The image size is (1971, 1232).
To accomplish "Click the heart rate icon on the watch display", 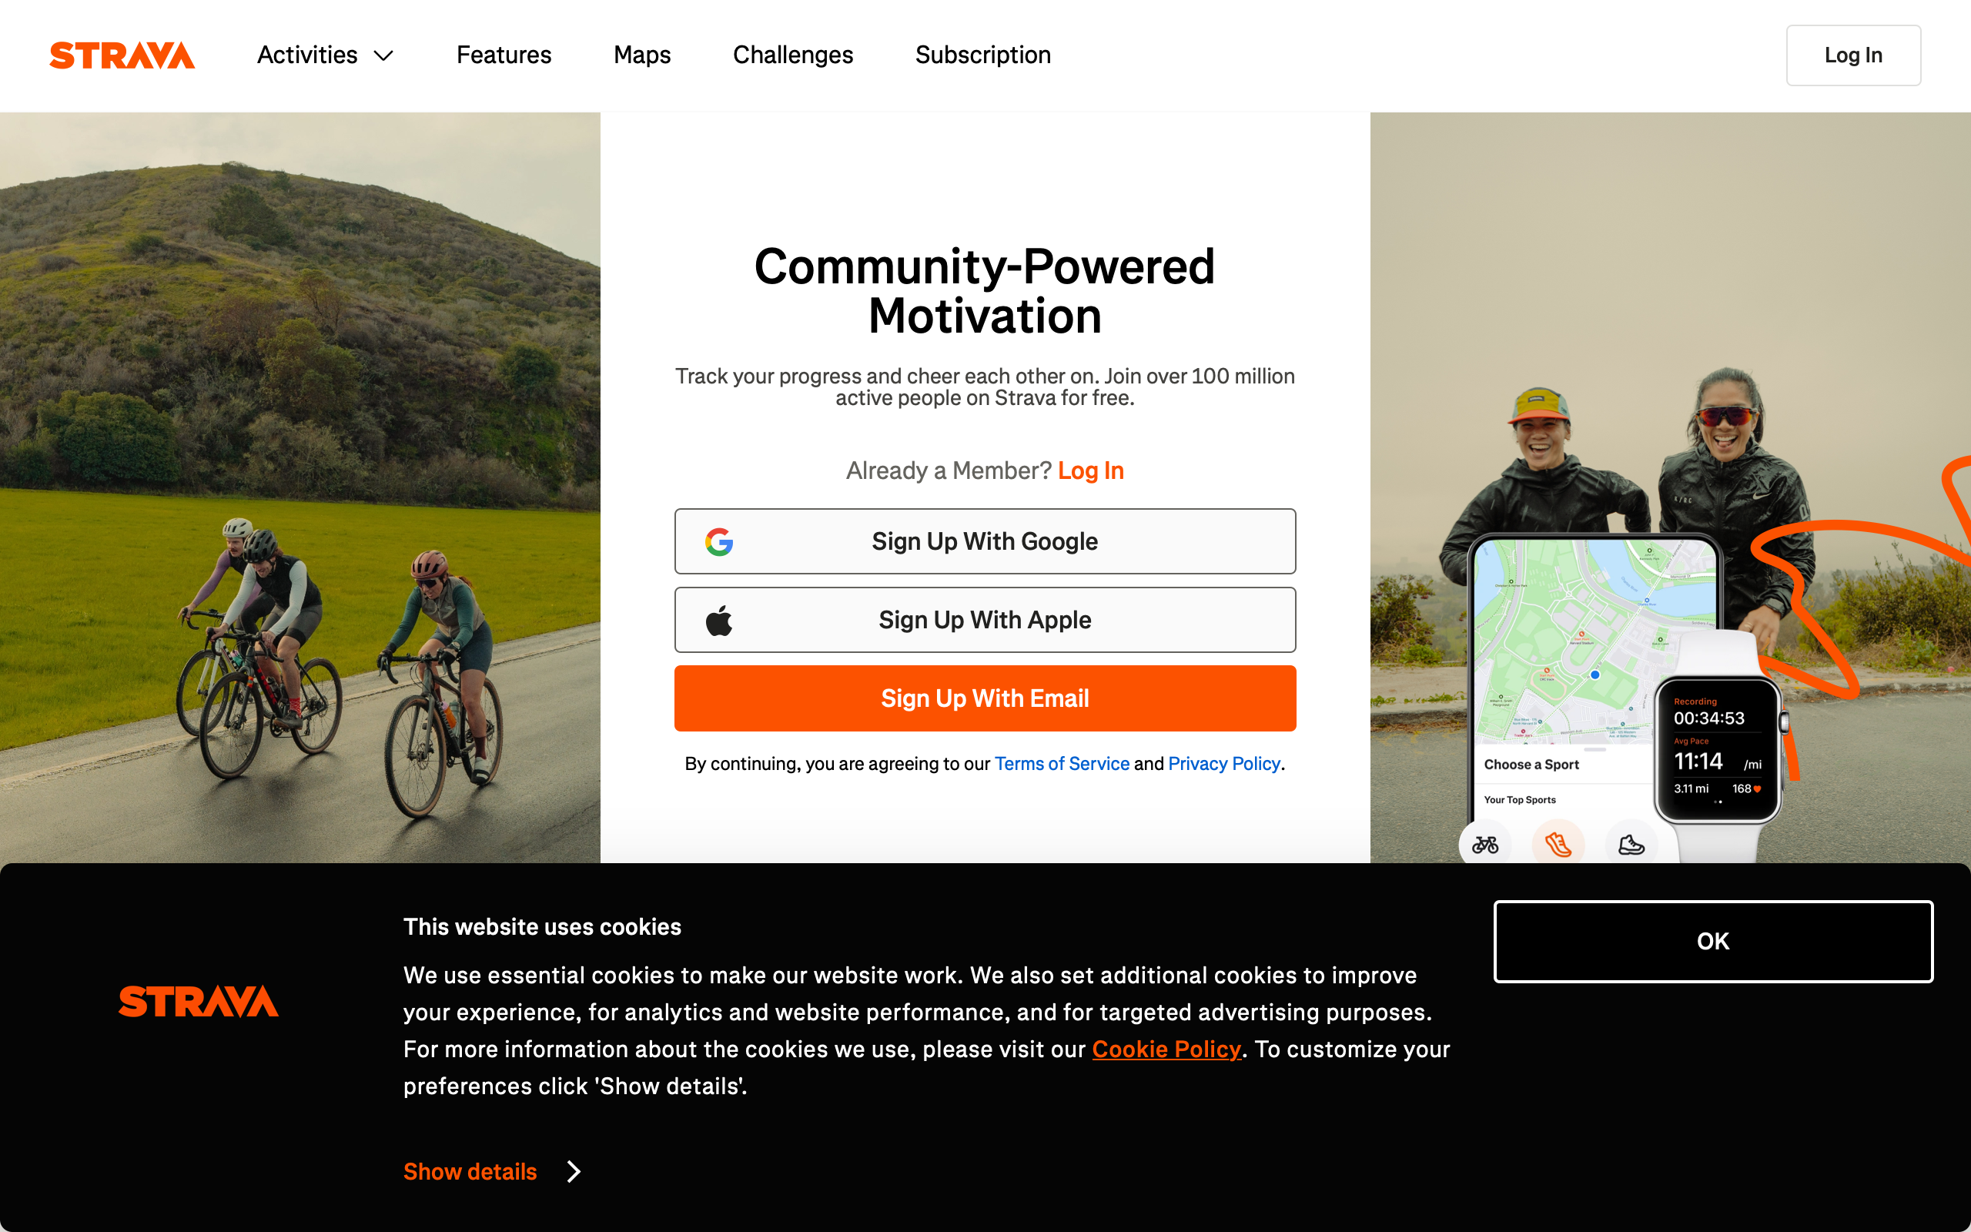I will pyautogui.click(x=1756, y=788).
